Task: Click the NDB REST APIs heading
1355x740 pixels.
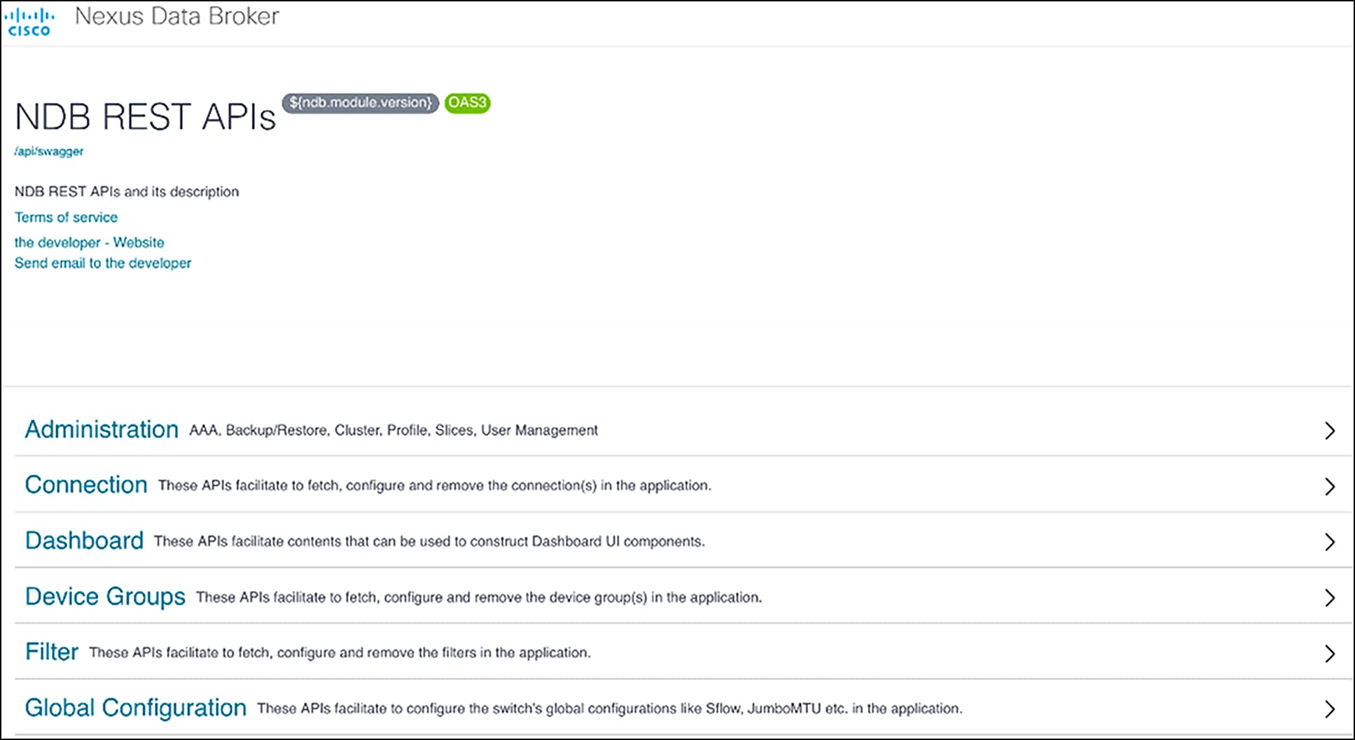Action: 146,116
